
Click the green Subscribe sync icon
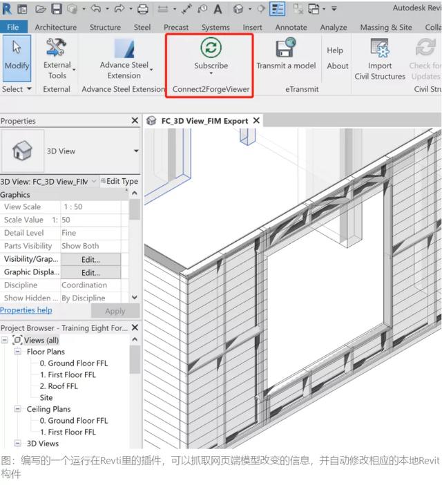click(211, 48)
